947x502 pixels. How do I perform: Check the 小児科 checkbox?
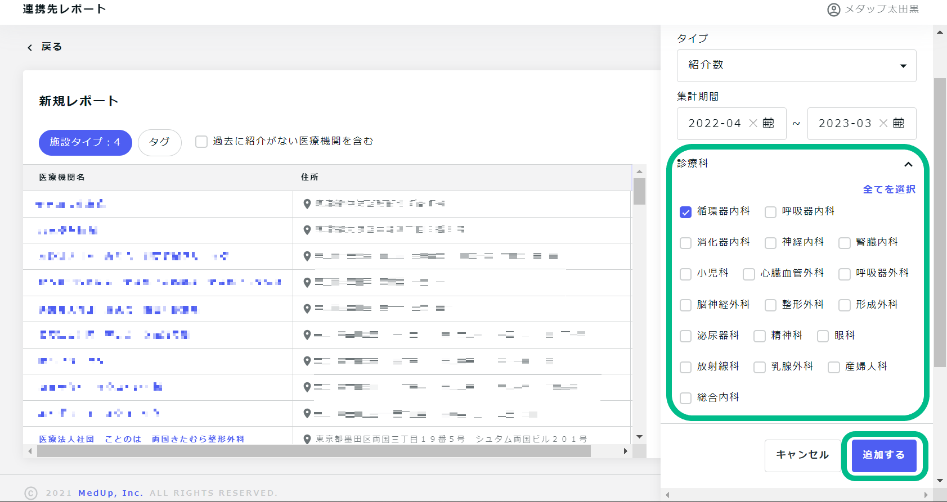tap(685, 274)
